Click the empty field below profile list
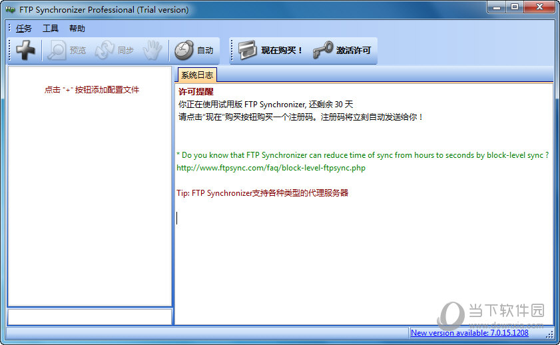The image size is (560, 345). pos(90,317)
